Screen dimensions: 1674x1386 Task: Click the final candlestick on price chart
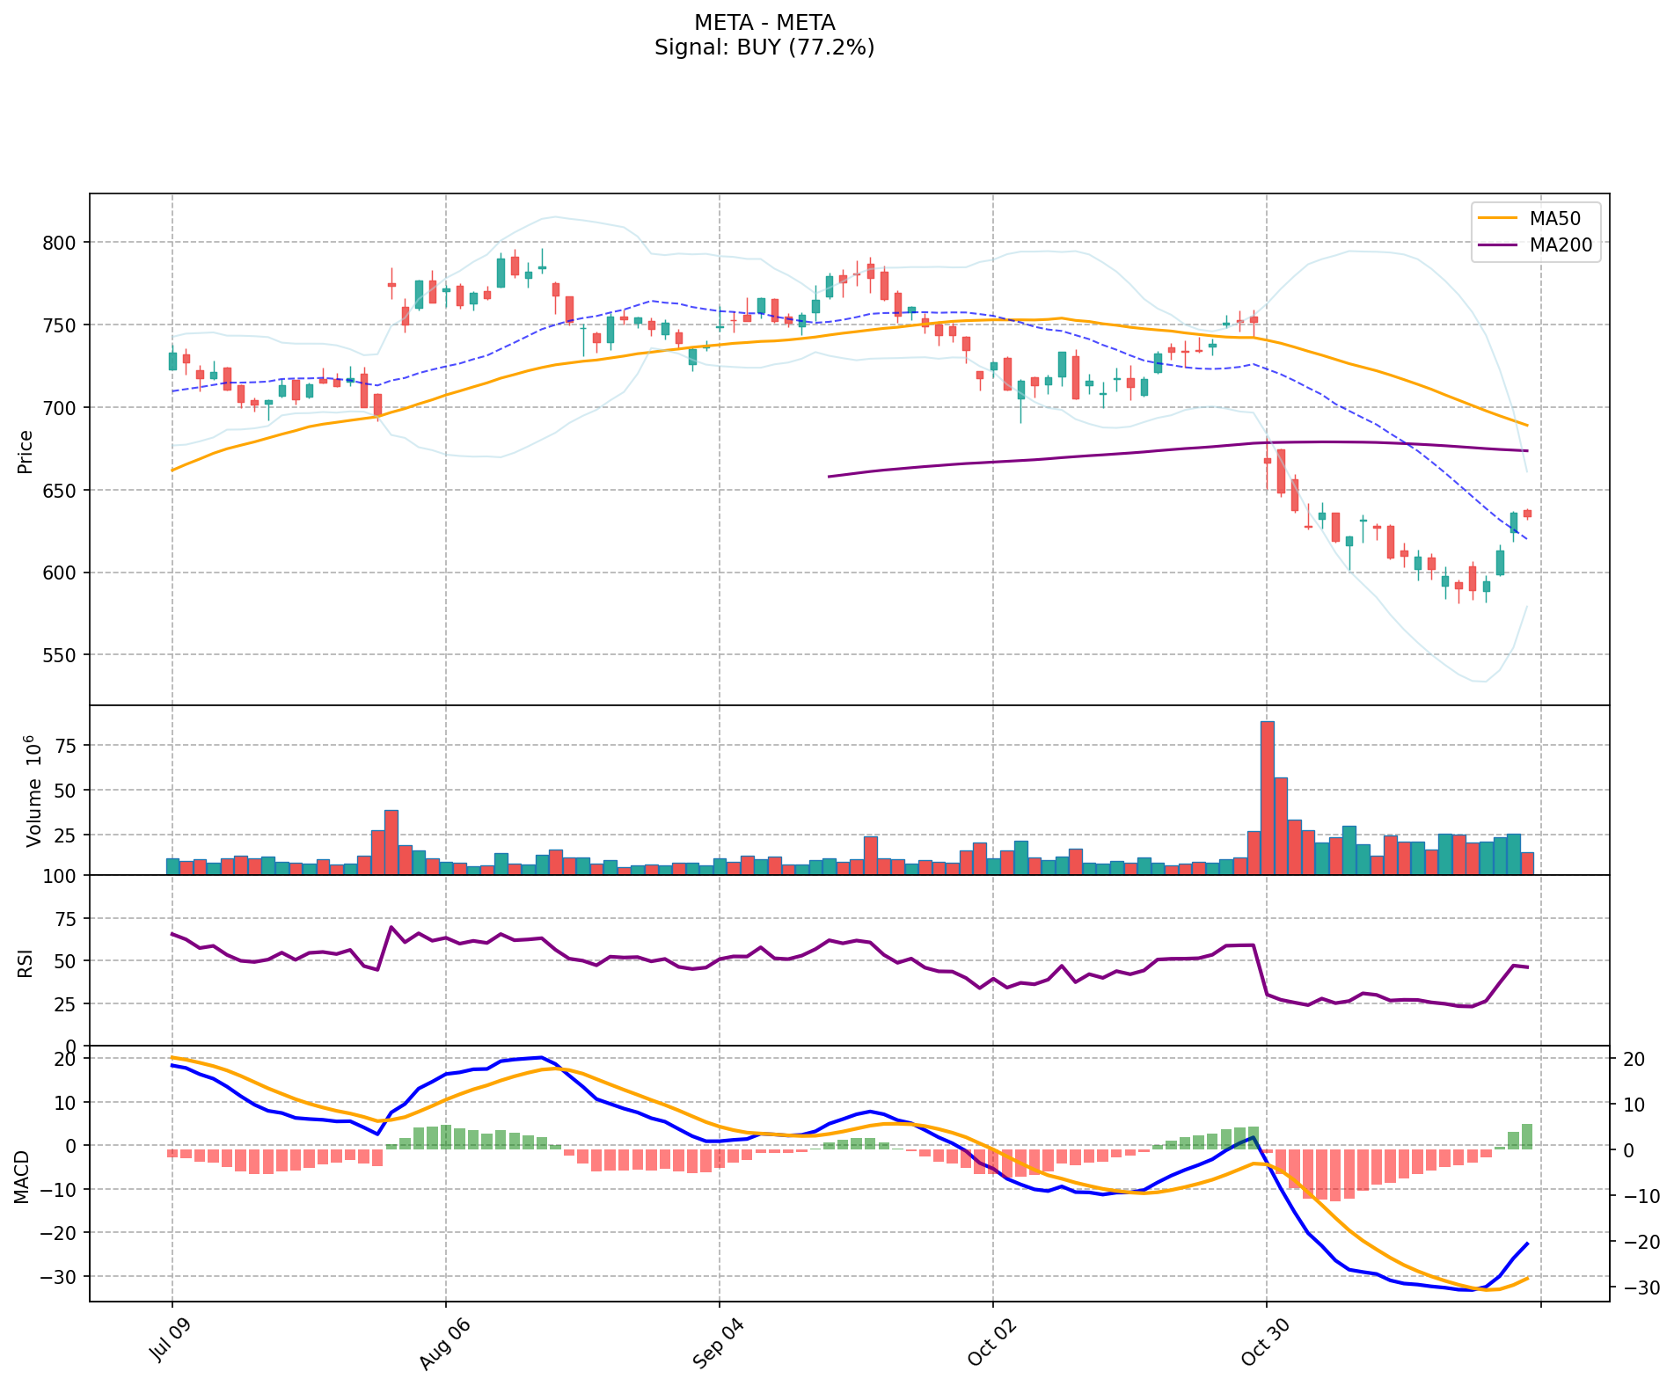tap(1527, 514)
